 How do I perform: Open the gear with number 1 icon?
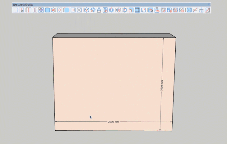coord(125,10)
